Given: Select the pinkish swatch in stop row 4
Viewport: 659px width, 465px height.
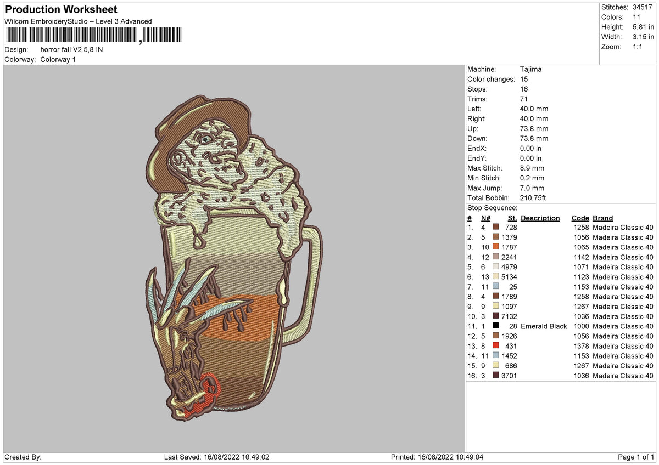Looking at the screenshot, I should click(x=496, y=257).
